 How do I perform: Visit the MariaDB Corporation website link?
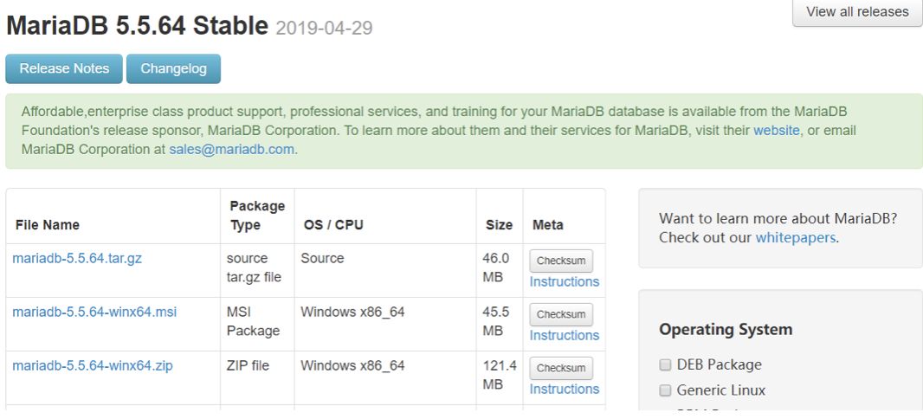(x=777, y=131)
